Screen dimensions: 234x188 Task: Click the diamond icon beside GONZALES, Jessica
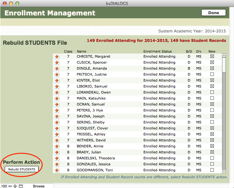point(57,164)
